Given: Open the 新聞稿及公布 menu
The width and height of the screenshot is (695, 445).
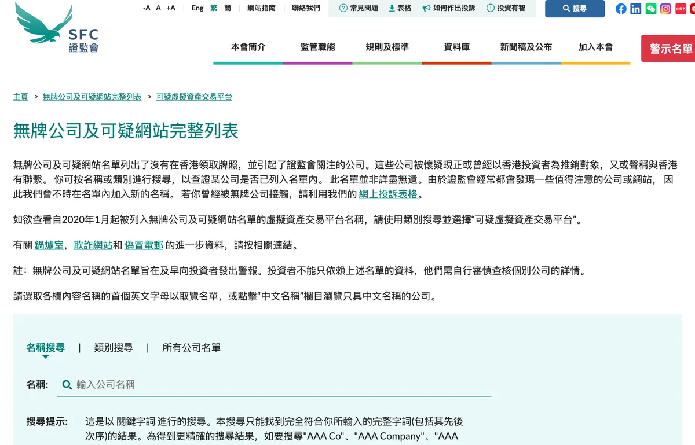Looking at the screenshot, I should pos(526,47).
